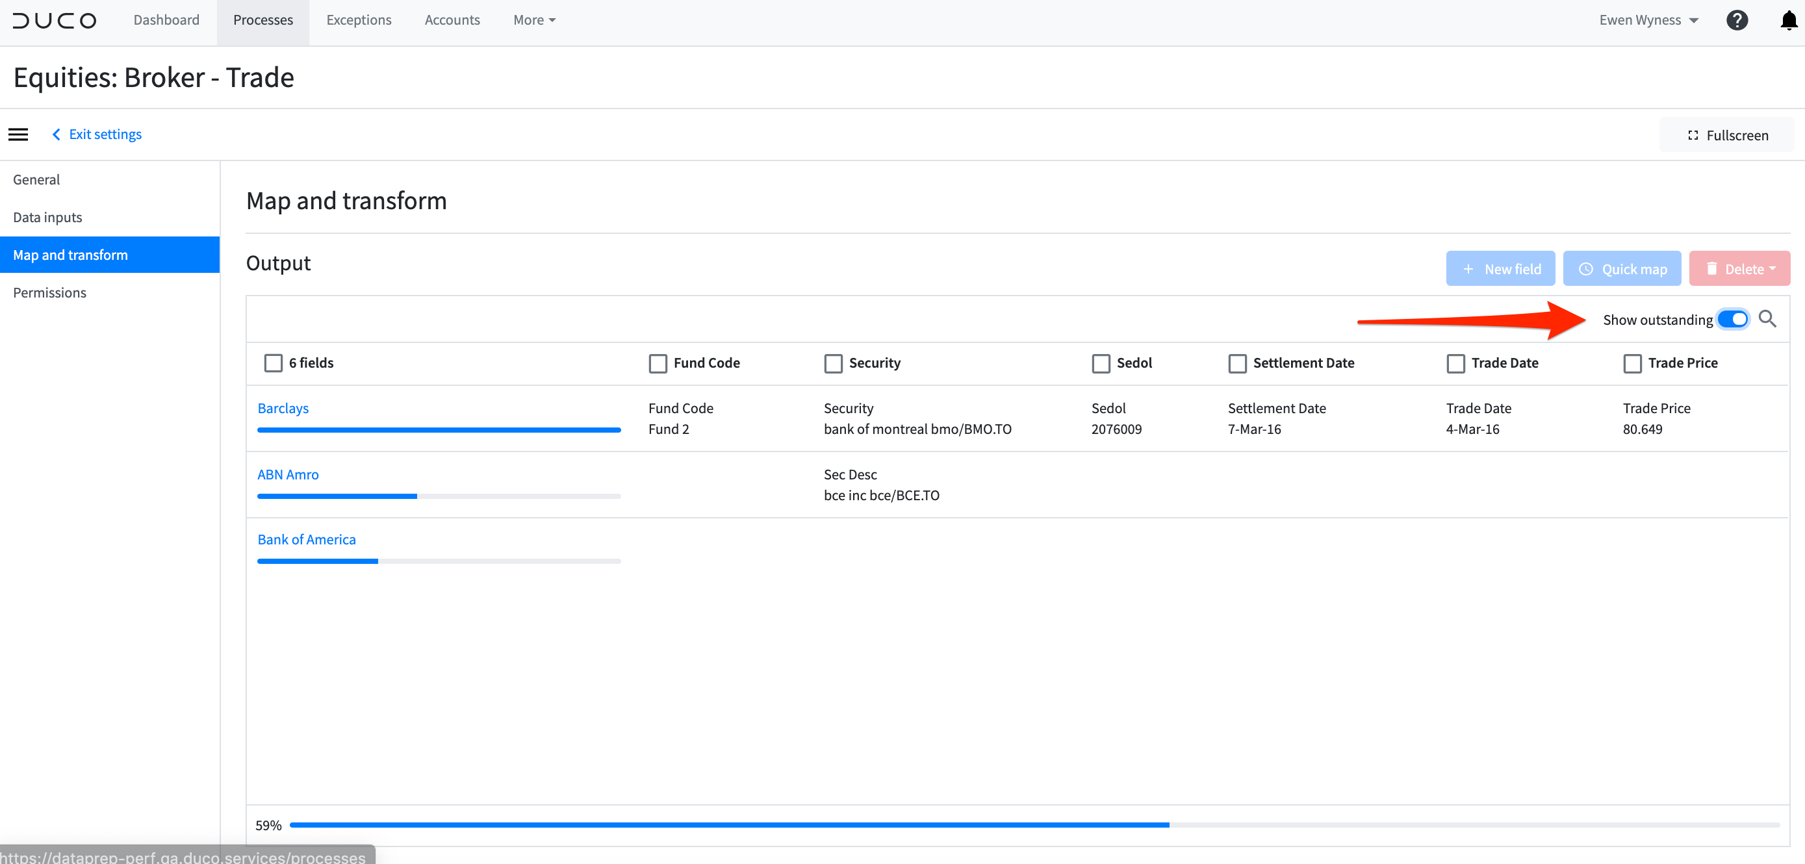
Task: Click the DUCO logo
Action: [55, 20]
